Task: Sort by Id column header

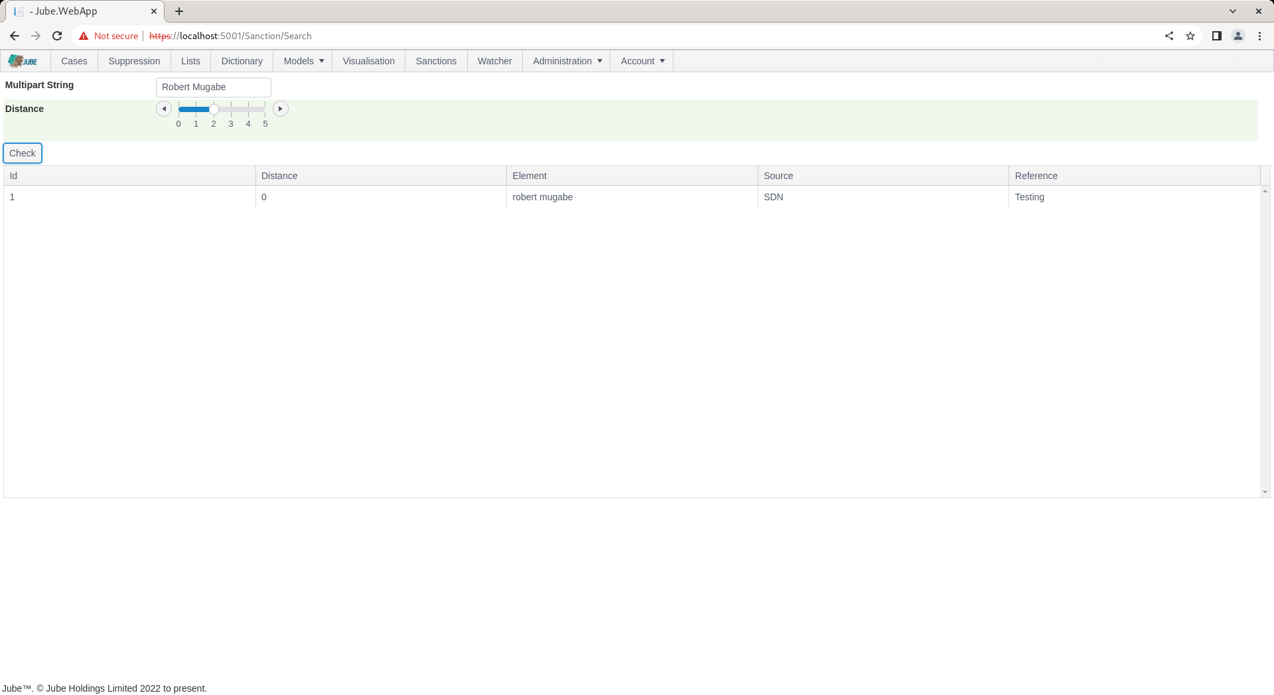Action: tap(129, 176)
